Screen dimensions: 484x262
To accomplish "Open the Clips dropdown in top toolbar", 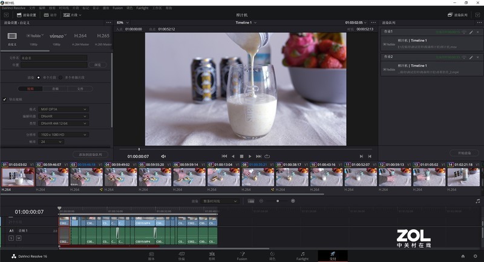I will point(73,15).
